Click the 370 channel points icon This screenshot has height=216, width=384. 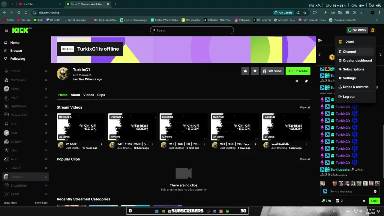323,201
